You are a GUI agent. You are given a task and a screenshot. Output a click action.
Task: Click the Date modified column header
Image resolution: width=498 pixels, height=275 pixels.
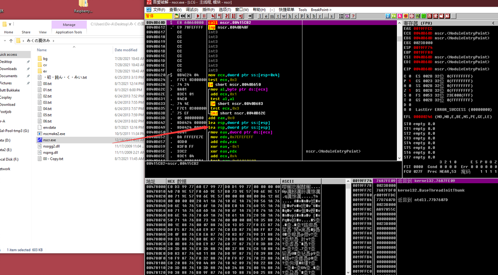click(x=126, y=50)
